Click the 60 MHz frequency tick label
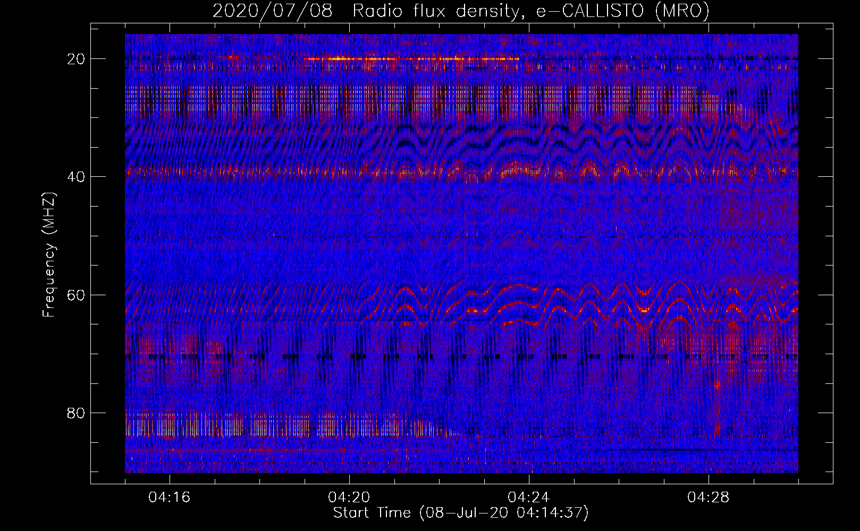The height and width of the screenshot is (531, 860). pyautogui.click(x=77, y=295)
